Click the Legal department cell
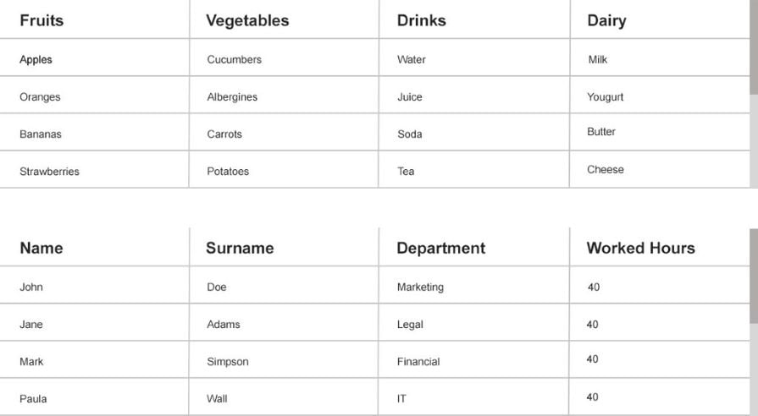758x416 pixels. [410, 325]
